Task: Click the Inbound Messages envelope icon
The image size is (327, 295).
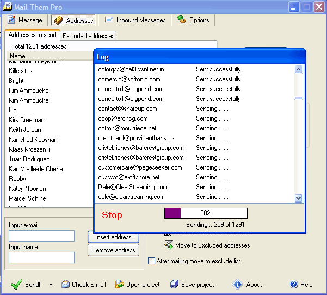Action: tap(109, 20)
